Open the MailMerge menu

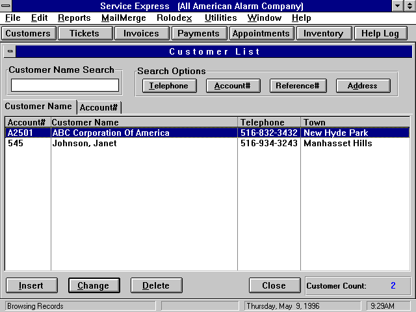tap(123, 18)
